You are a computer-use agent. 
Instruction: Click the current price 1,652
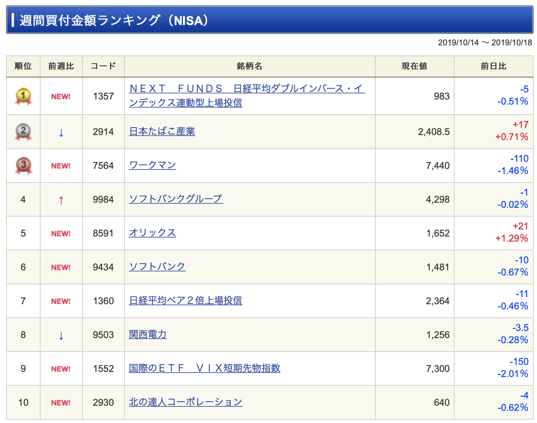[x=438, y=233]
